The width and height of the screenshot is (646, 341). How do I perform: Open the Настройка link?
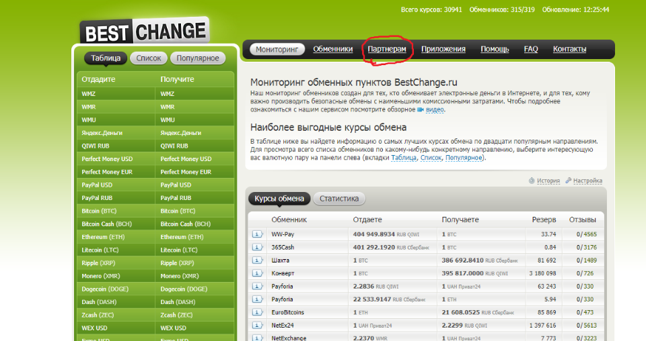pos(587,181)
